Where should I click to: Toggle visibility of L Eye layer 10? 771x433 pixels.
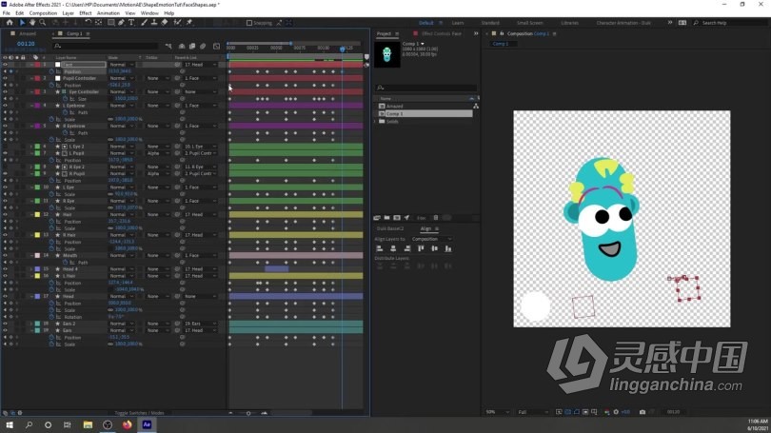click(x=5, y=187)
